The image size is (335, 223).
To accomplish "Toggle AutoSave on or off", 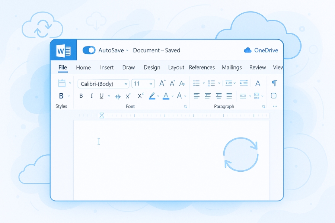I will (x=89, y=50).
